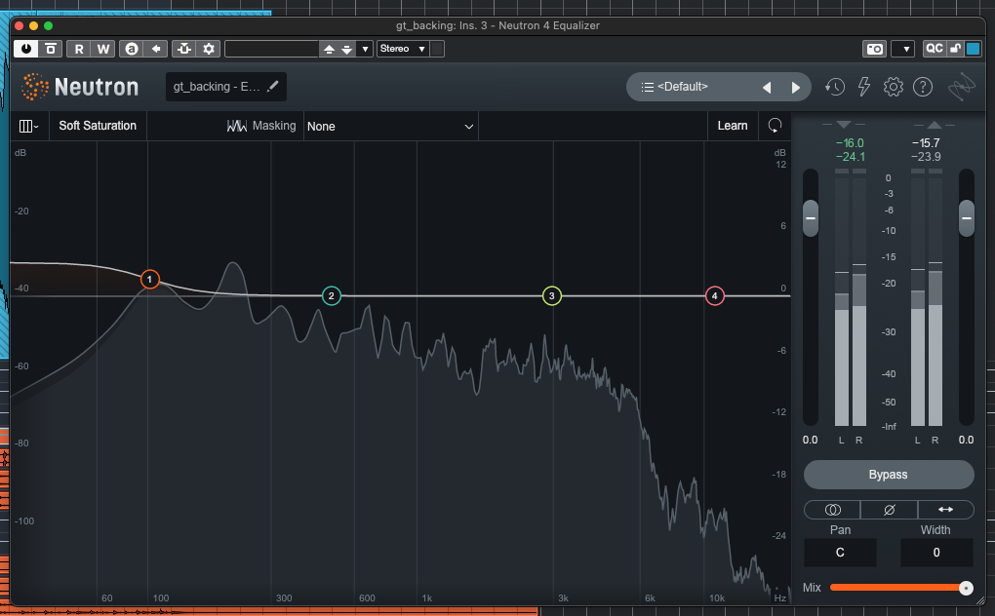This screenshot has height=616, width=995.
Task: Click the Pan value field showing C
Action: (840, 553)
